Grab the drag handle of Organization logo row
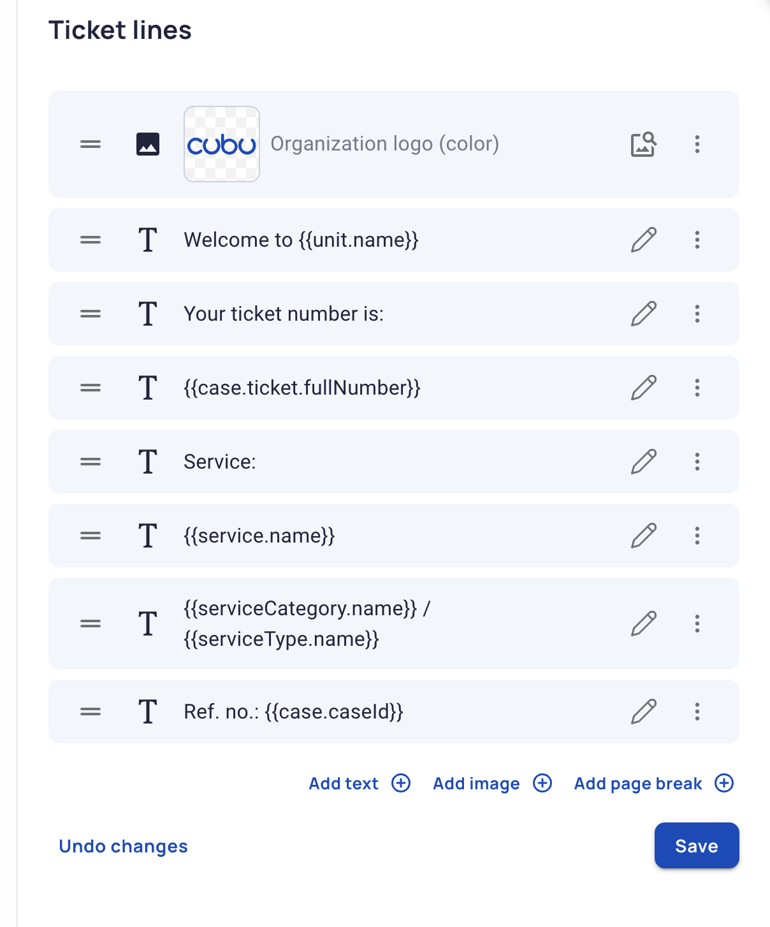The height and width of the screenshot is (927, 770). click(91, 144)
